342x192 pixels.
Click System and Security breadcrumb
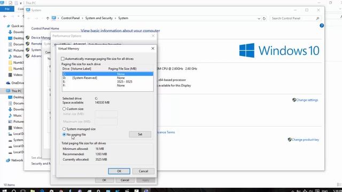[x=99, y=18]
